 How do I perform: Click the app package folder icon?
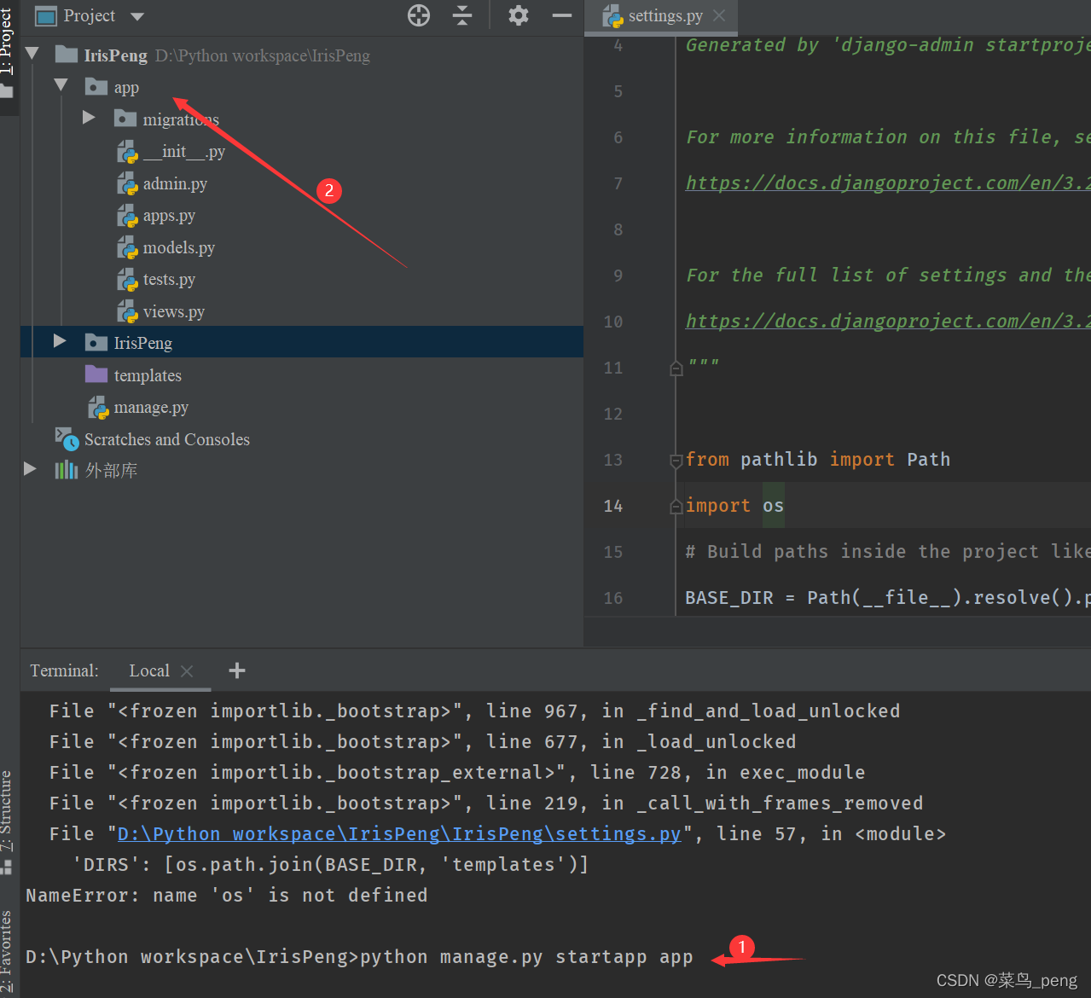pos(96,87)
